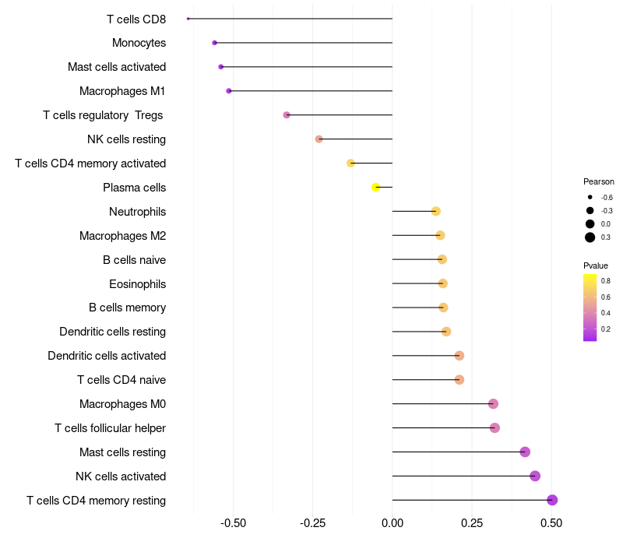Image resolution: width=623 pixels, height=545 pixels.
Task: Click the 0.50 x-axis tick label
Action: coord(551,523)
